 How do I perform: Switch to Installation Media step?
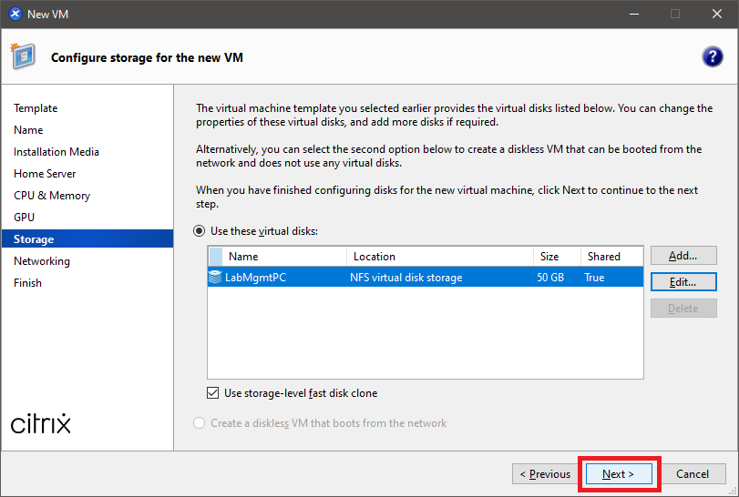tap(56, 152)
